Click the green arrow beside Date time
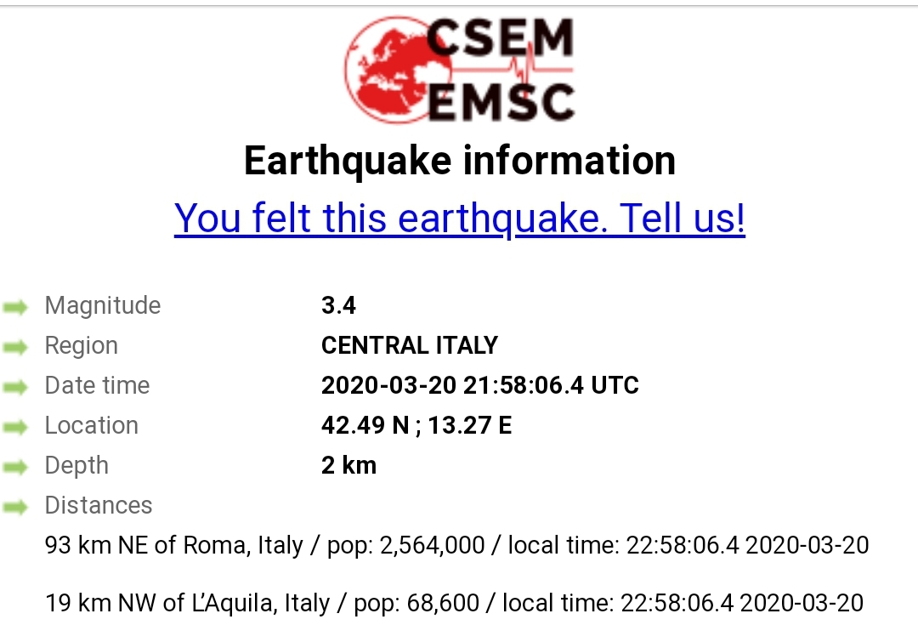The height and width of the screenshot is (642, 918). tap(15, 387)
